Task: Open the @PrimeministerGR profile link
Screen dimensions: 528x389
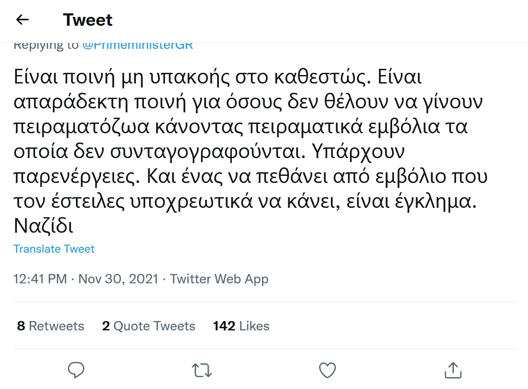Action: tap(138, 45)
